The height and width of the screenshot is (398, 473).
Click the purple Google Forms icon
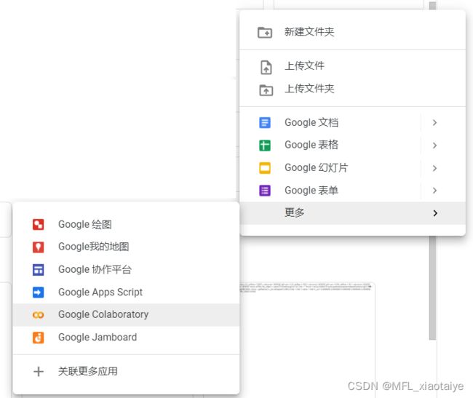pos(265,191)
